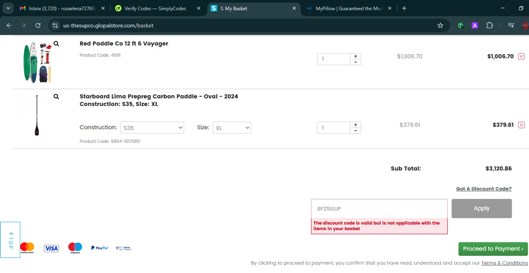Open Starboard Lima paddle thumbnail

(x=37, y=115)
